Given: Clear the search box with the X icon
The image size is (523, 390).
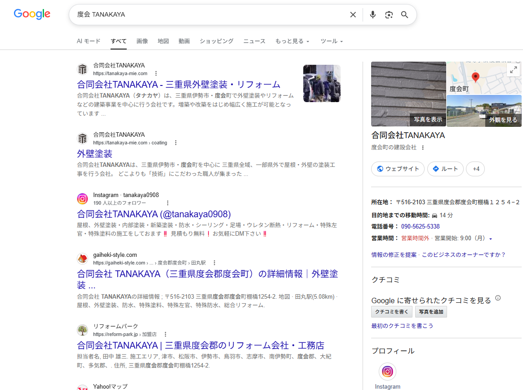Looking at the screenshot, I should click(x=353, y=15).
